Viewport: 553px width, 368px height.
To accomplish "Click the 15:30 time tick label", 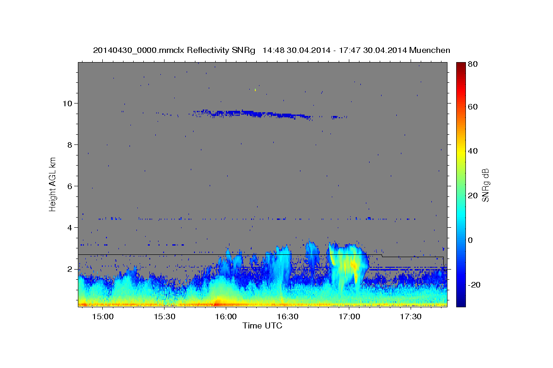I will point(165,317).
